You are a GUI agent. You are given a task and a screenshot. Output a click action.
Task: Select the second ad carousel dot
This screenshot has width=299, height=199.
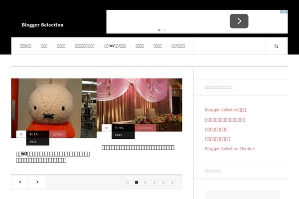164,30
